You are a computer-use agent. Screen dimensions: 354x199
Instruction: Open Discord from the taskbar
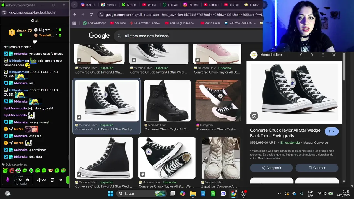pyautogui.click(x=223, y=193)
